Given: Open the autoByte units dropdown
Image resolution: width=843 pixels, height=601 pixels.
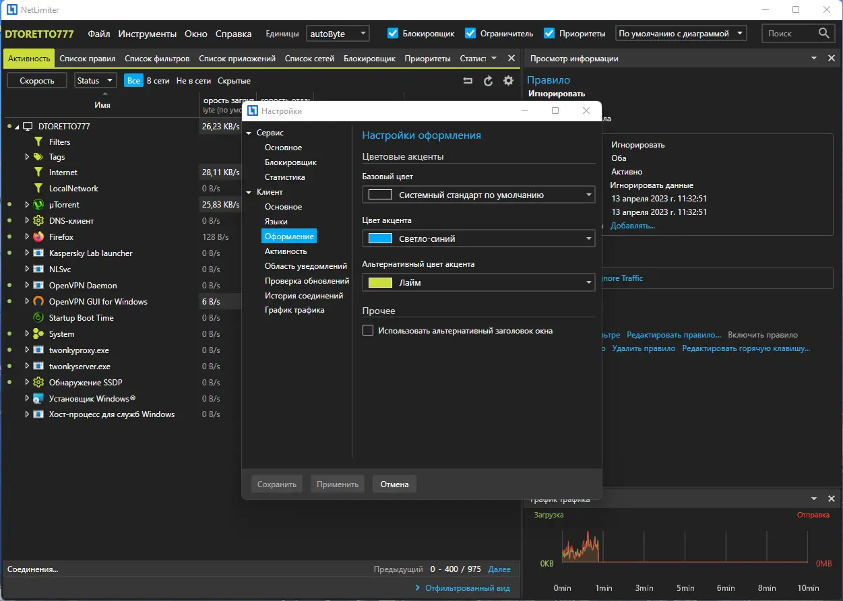Looking at the screenshot, I should click(338, 34).
